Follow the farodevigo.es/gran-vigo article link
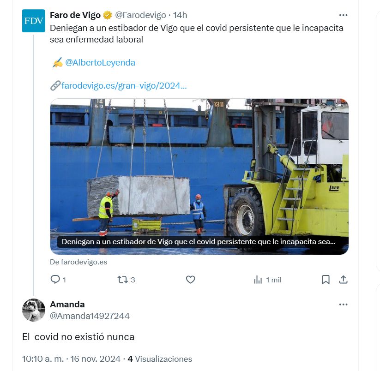Image resolution: width=380 pixels, height=371 pixels. tap(124, 86)
